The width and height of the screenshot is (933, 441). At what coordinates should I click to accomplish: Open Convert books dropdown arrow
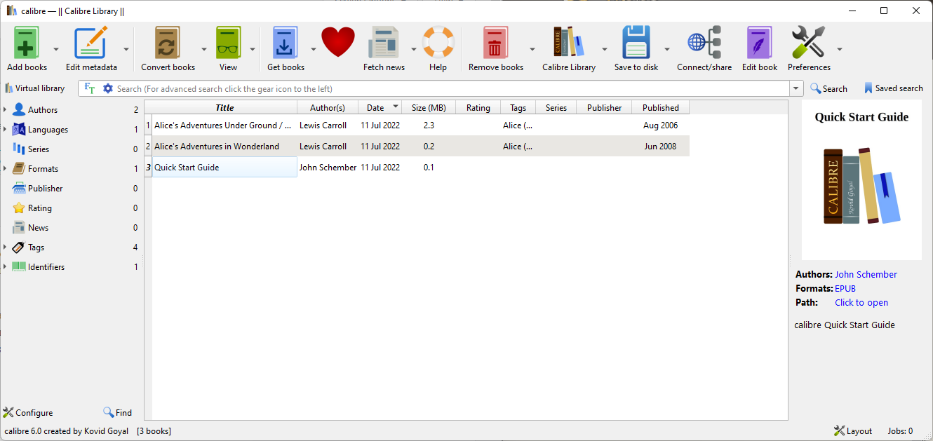(204, 50)
